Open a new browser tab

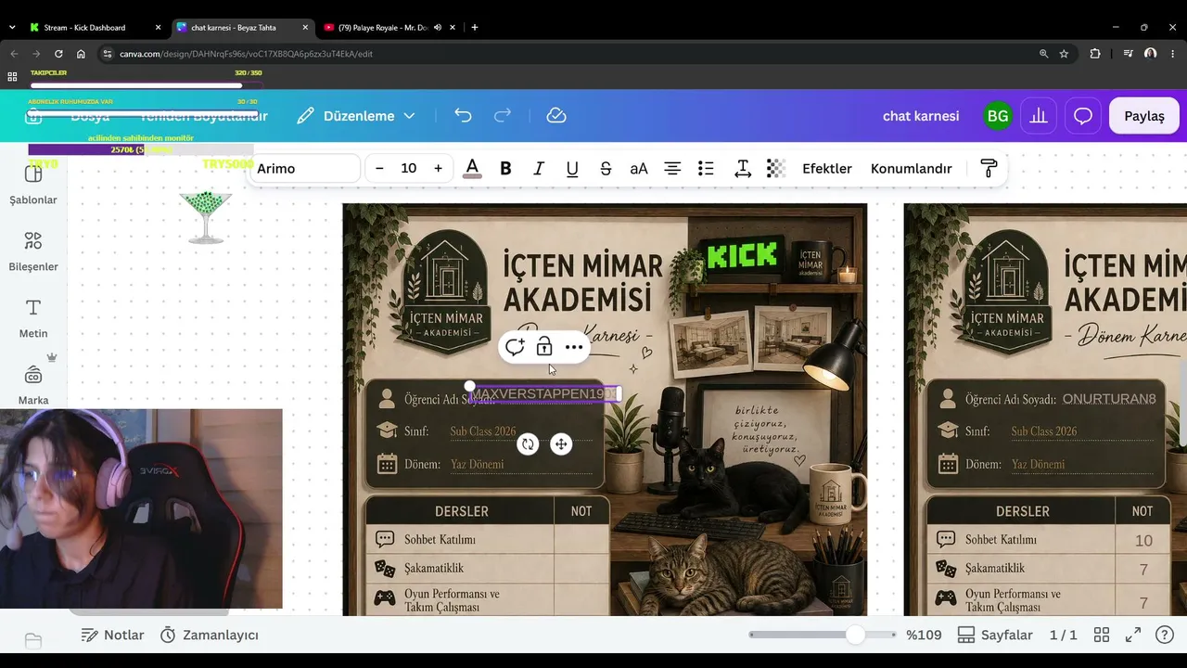(475, 28)
